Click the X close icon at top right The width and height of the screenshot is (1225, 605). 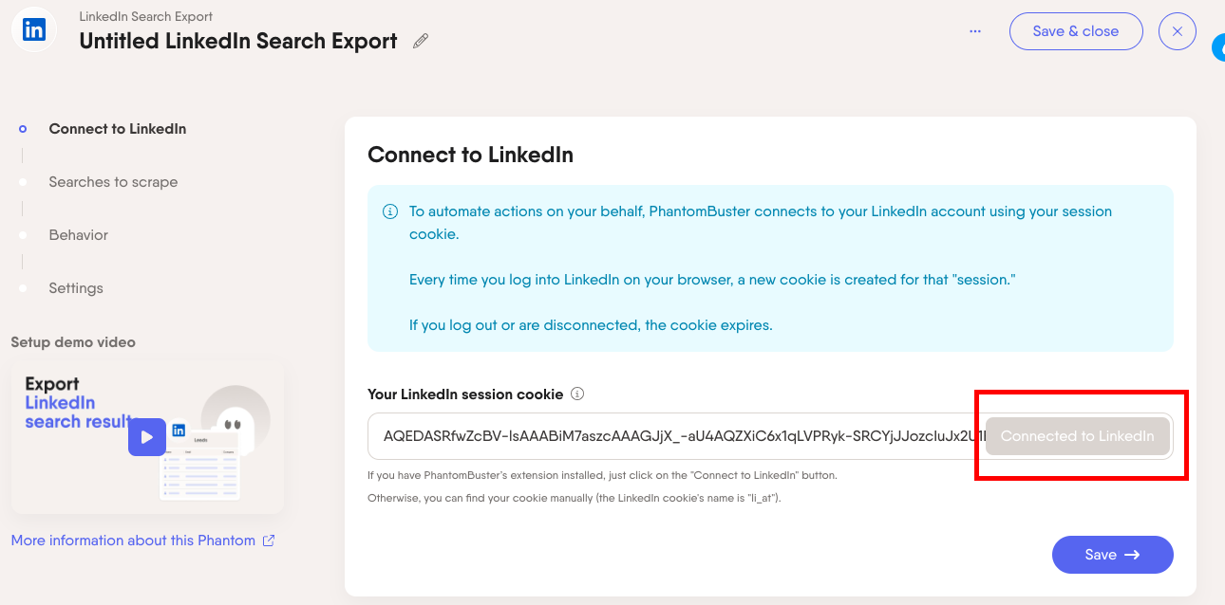[x=1177, y=31]
